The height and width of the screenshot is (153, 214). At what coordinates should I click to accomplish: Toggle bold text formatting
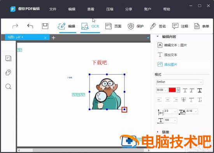[185, 90]
